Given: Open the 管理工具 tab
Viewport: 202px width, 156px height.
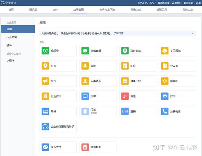Looking at the screenshot, I should [x=162, y=10].
